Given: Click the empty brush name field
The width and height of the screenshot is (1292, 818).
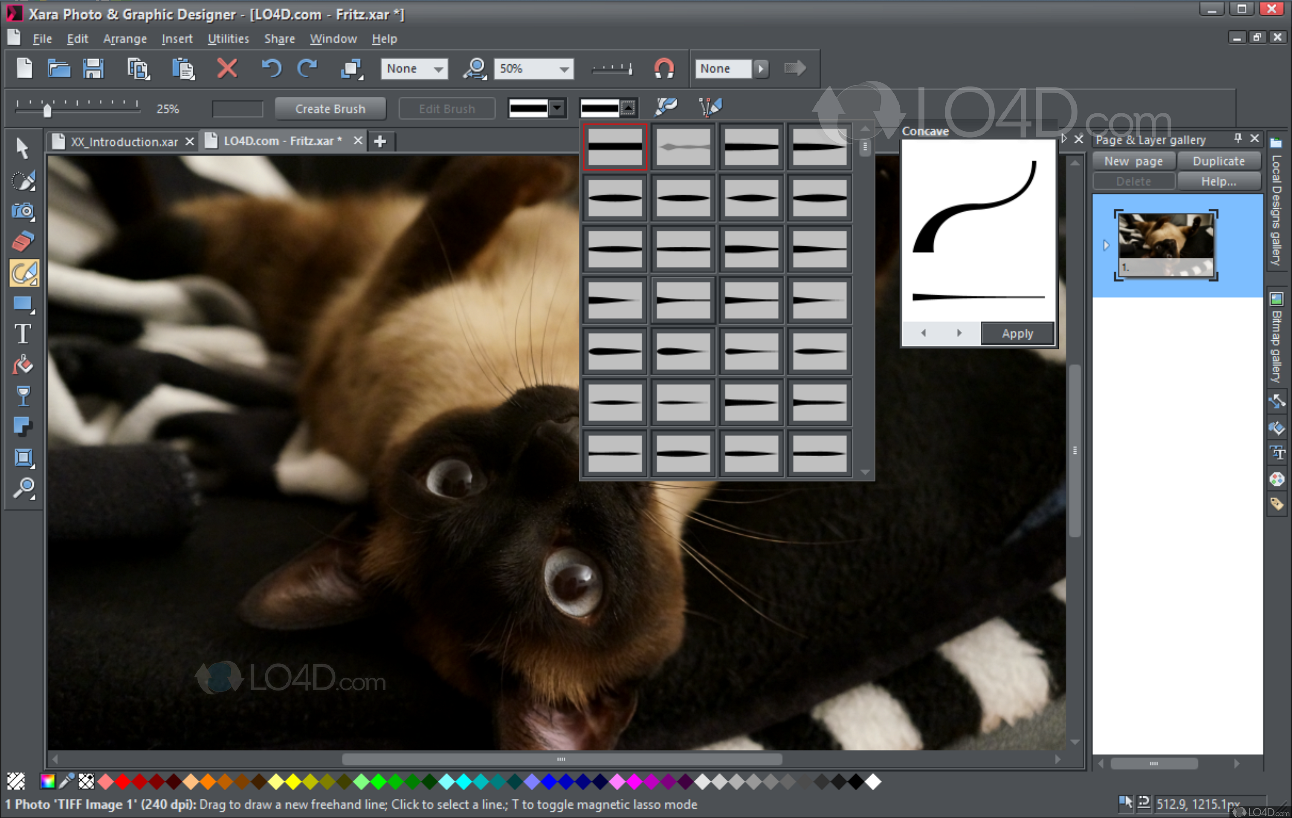Looking at the screenshot, I should pos(238,109).
